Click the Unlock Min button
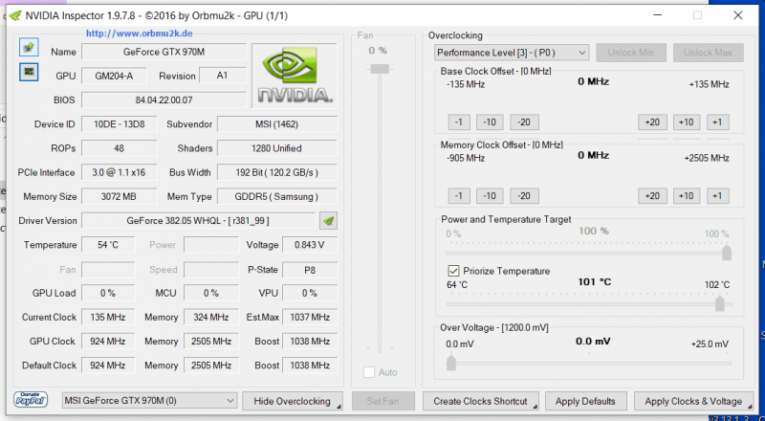 click(x=631, y=53)
